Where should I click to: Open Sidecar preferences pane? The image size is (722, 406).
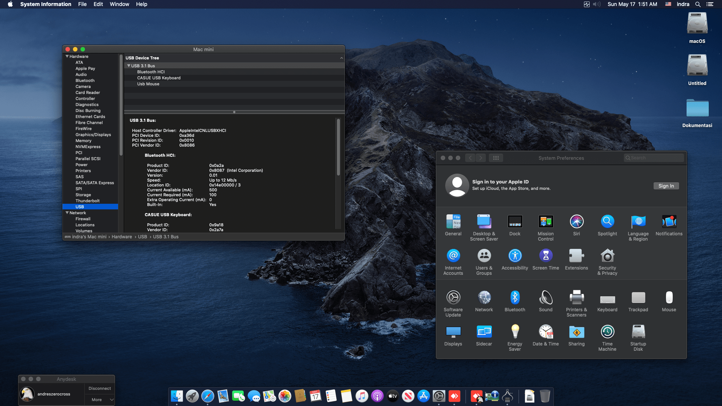(484, 335)
